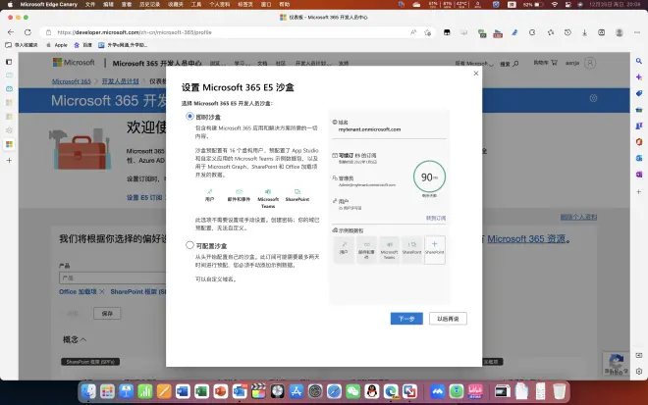Click the 邮件和事件 sample data tile
This screenshot has height=405, width=648.
tap(366, 249)
